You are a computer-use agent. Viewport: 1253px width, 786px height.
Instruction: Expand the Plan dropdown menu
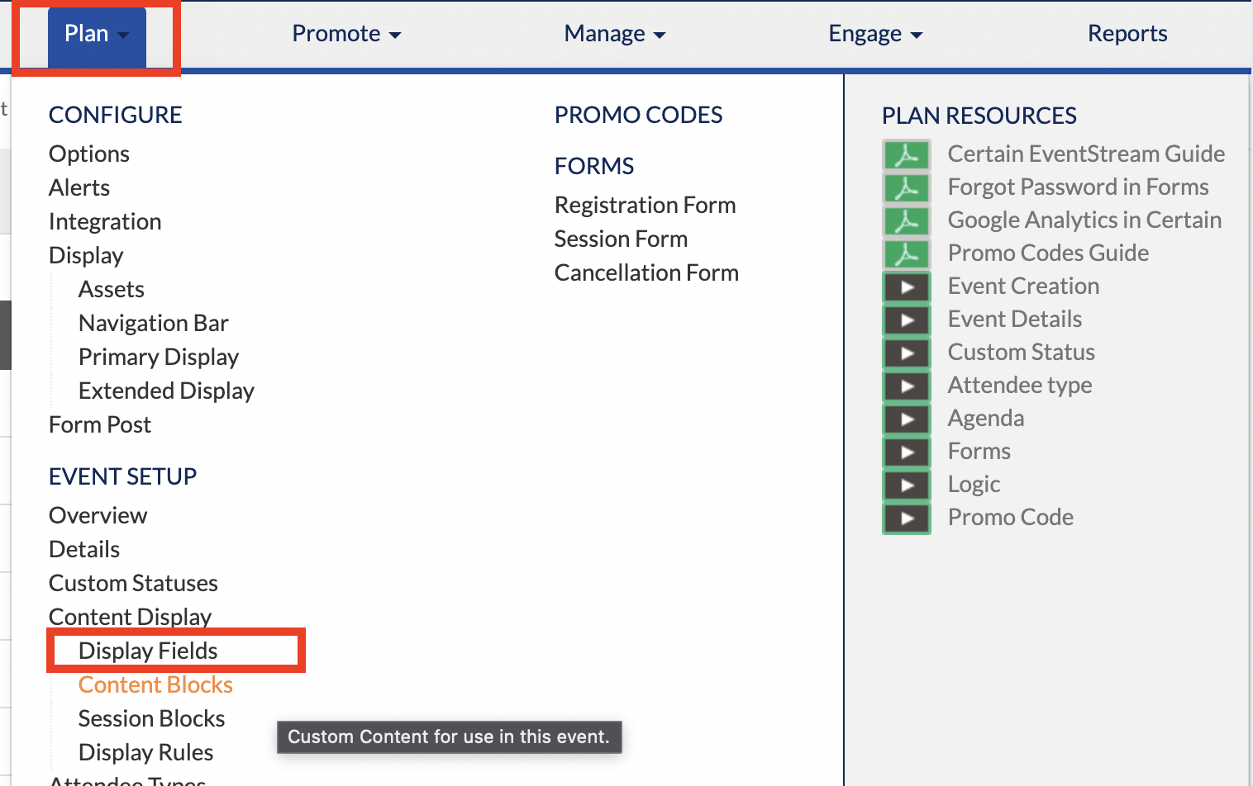pos(97,36)
